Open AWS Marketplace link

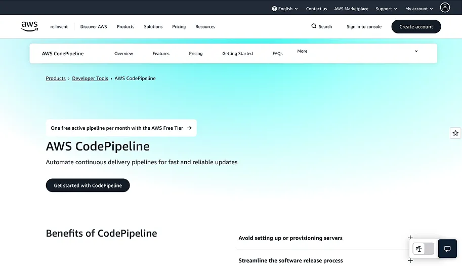(x=351, y=9)
